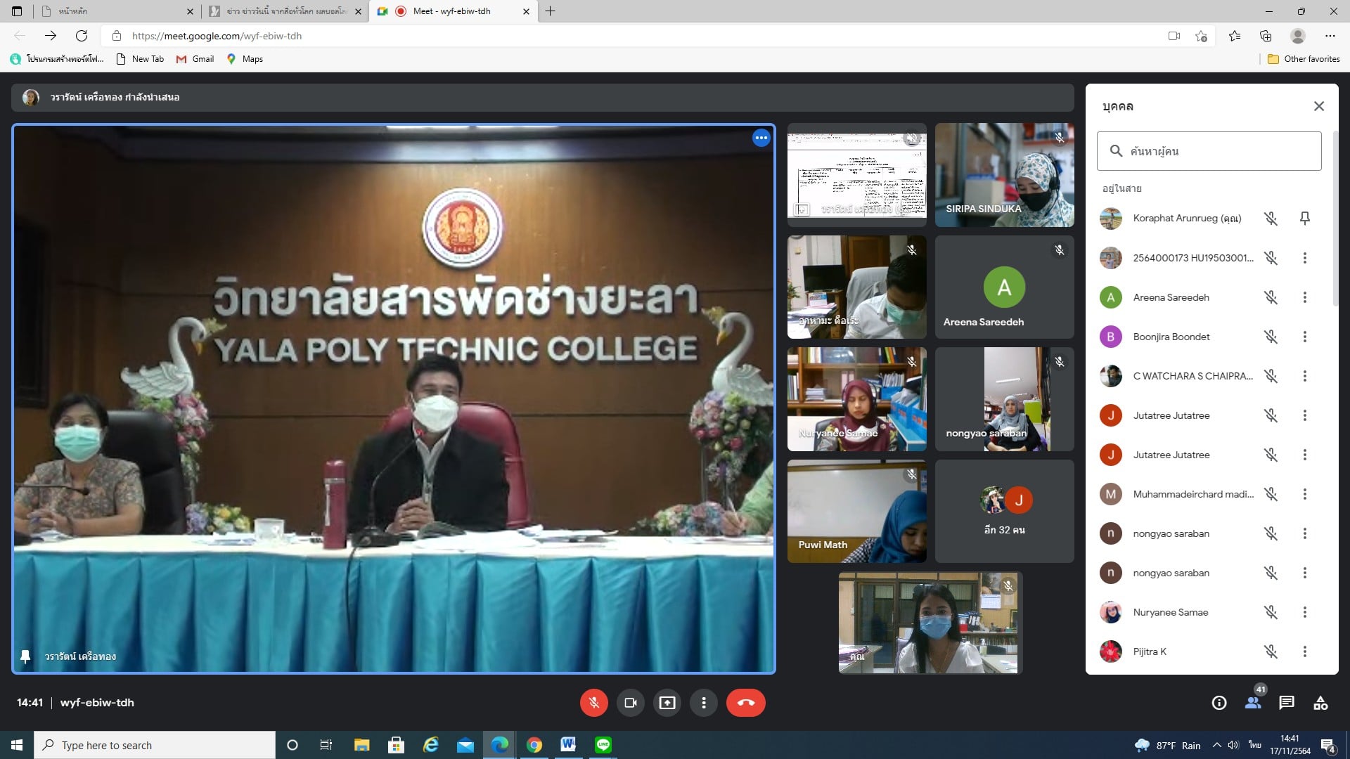Toggle the red muted microphone button

click(593, 703)
